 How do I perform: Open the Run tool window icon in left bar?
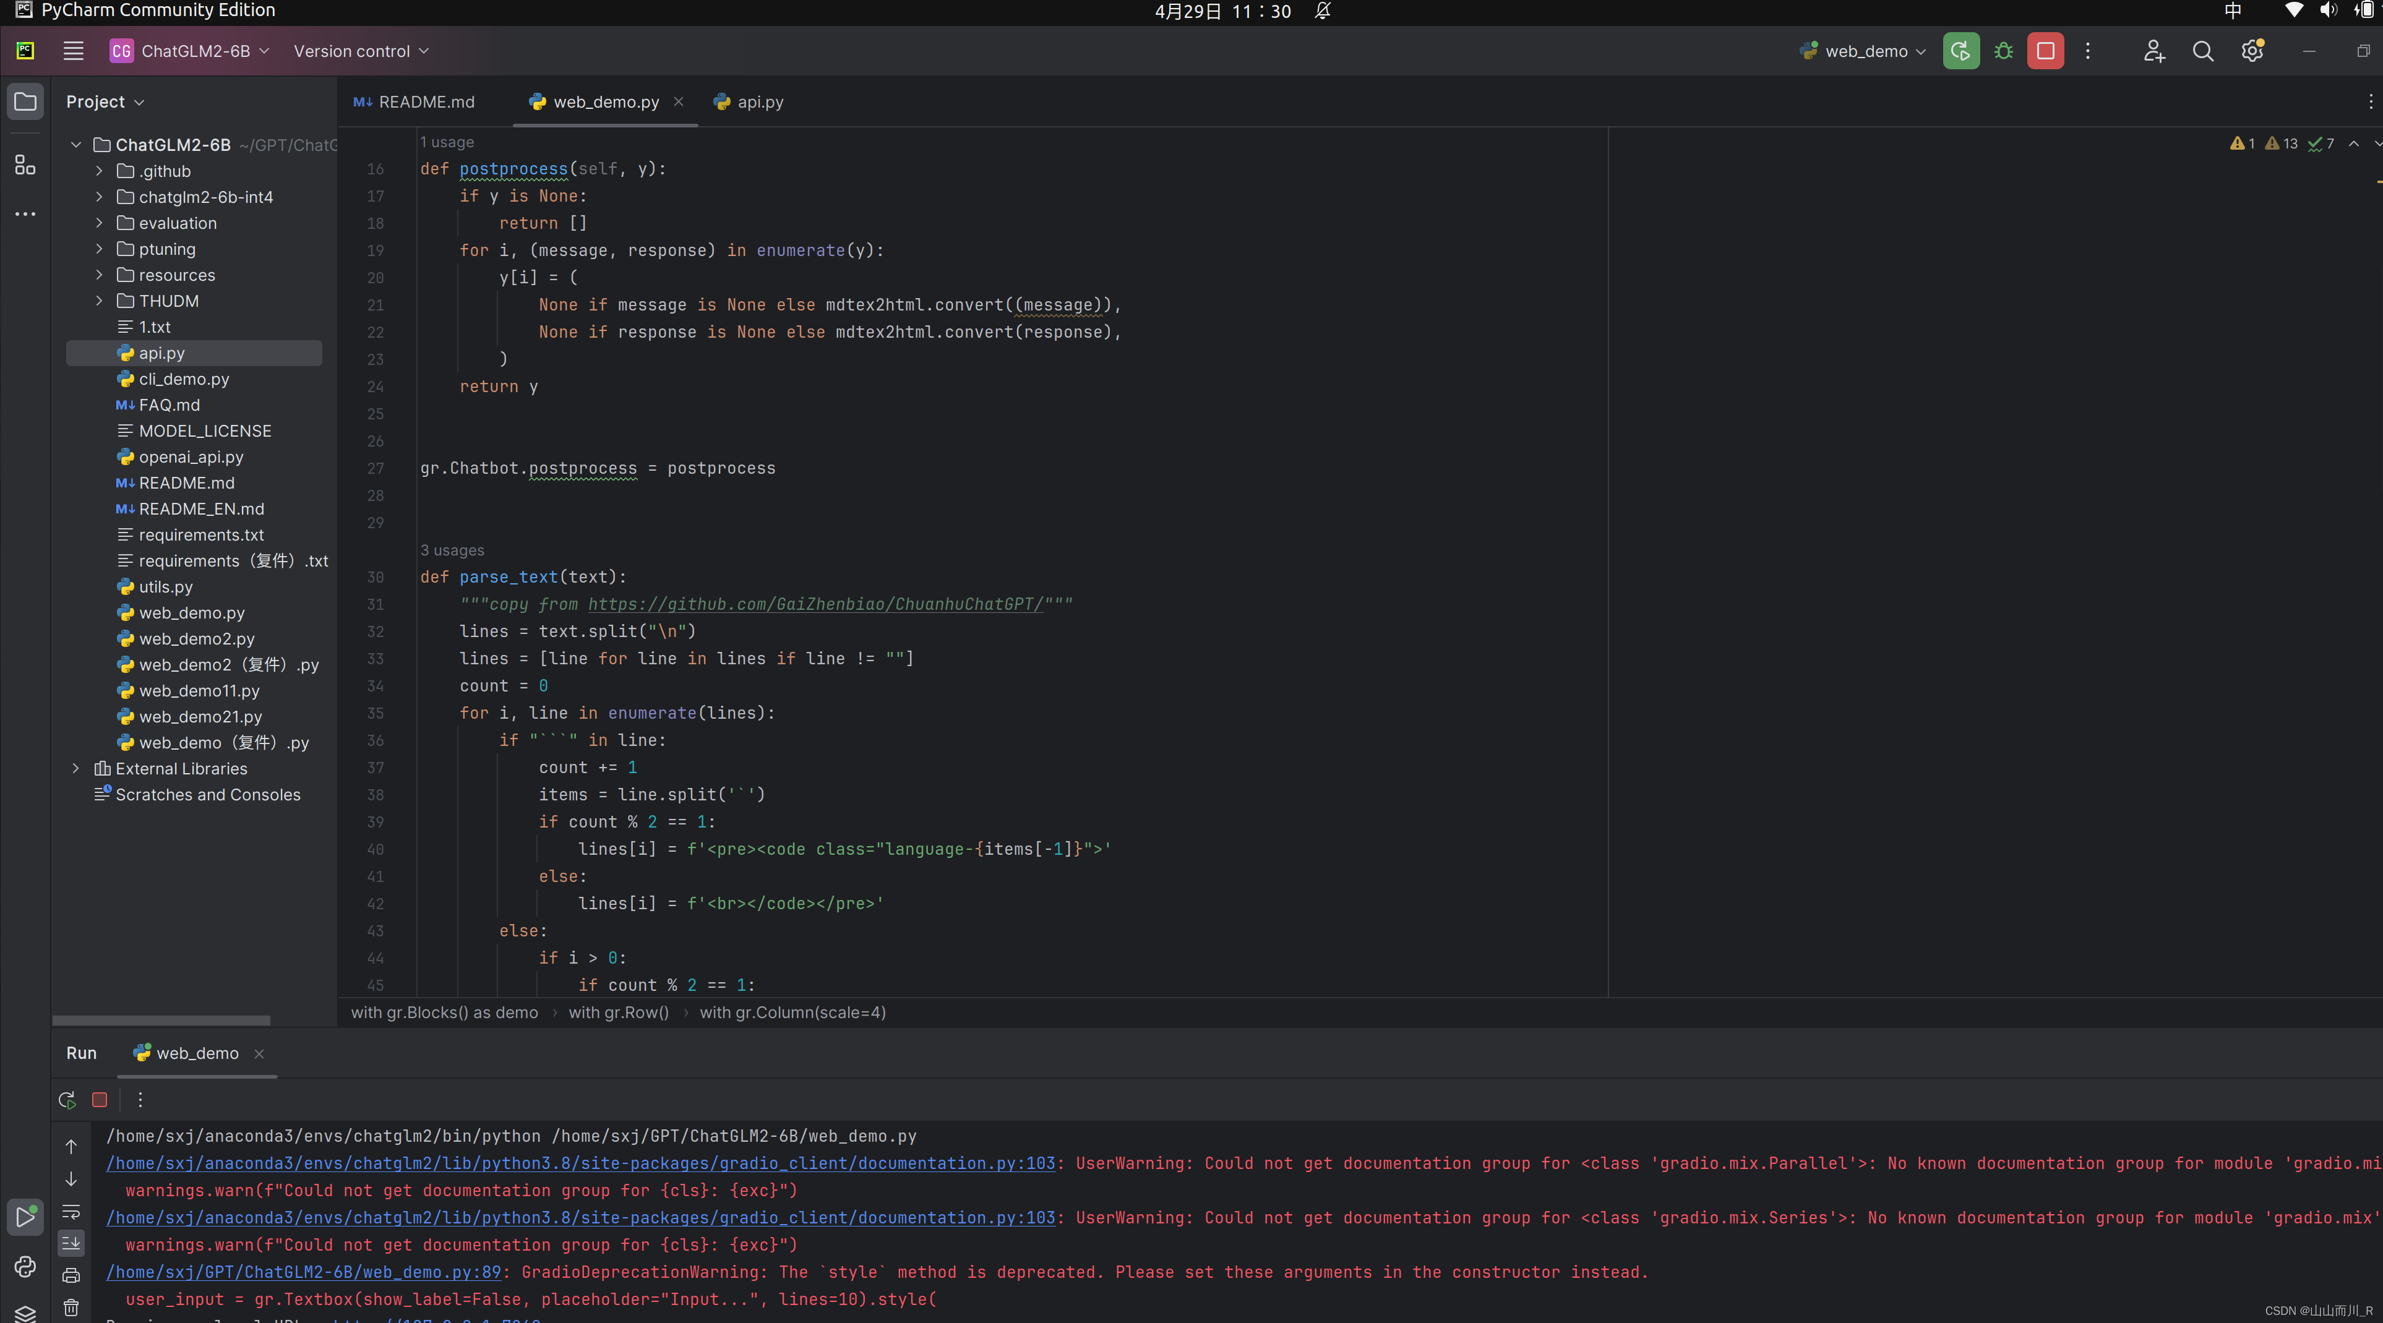click(25, 1217)
